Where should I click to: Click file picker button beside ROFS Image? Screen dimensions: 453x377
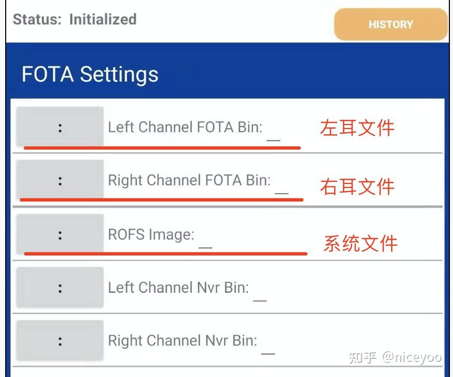pyautogui.click(x=60, y=235)
